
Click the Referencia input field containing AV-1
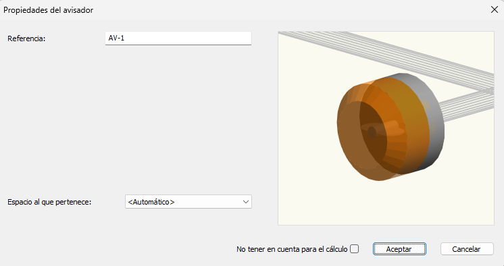click(178, 38)
